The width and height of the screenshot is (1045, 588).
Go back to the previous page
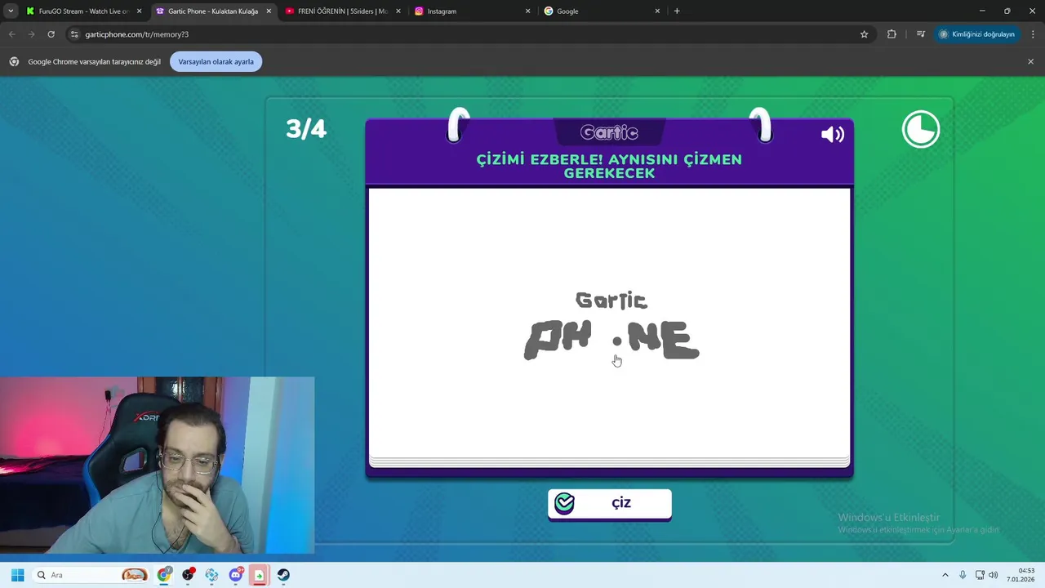(11, 34)
